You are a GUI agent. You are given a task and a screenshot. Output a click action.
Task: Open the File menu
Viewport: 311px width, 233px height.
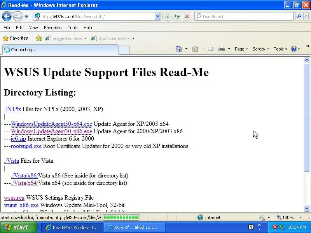[x=7, y=28]
